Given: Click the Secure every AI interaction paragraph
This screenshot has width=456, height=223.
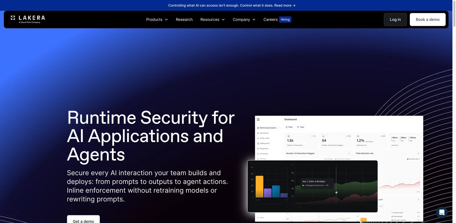Looking at the screenshot, I should pyautogui.click(x=147, y=186).
